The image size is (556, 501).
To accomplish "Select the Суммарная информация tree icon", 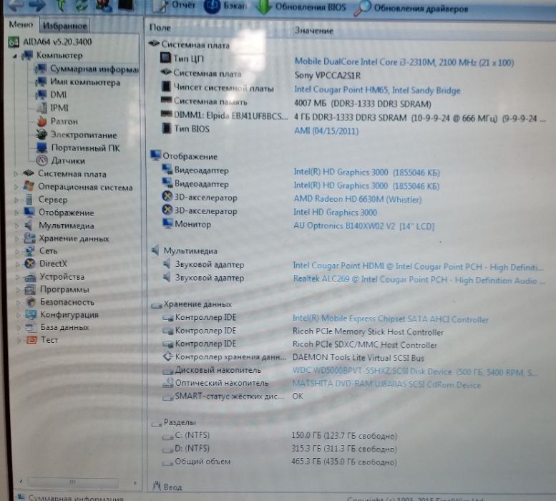I will [41, 69].
